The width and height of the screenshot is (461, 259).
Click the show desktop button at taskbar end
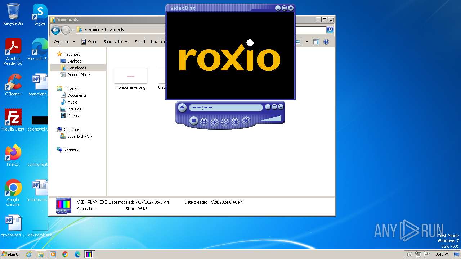(x=457, y=254)
